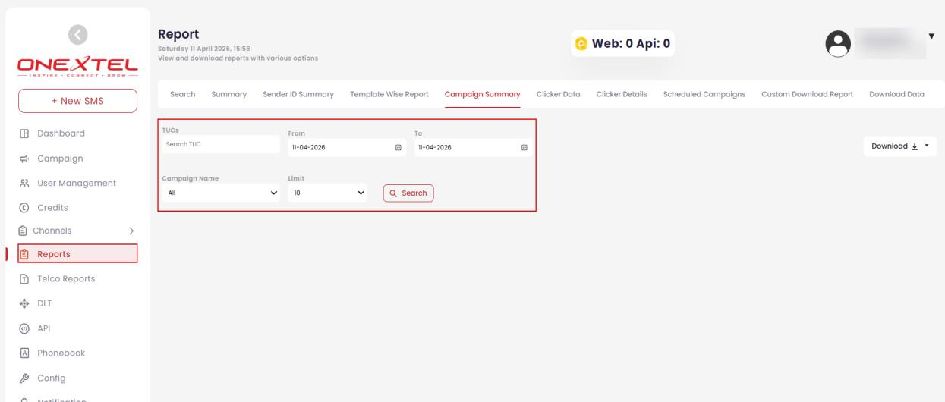Focus the Search TUC input field
Screen dimensions: 945x402
click(221, 144)
